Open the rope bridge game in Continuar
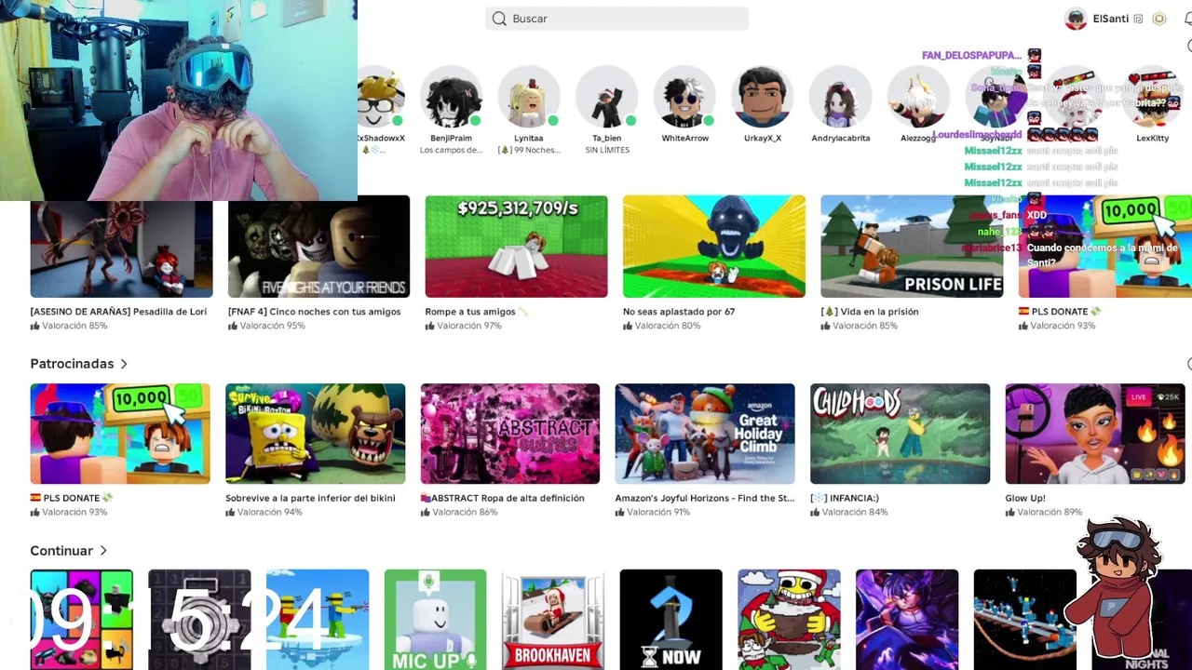Viewport: 1192px width, 670px height. [1024, 620]
